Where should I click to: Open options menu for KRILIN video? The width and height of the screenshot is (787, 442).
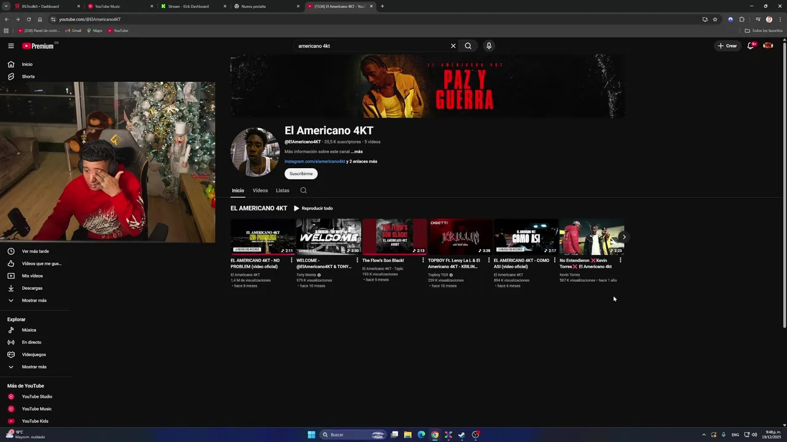tap(489, 260)
